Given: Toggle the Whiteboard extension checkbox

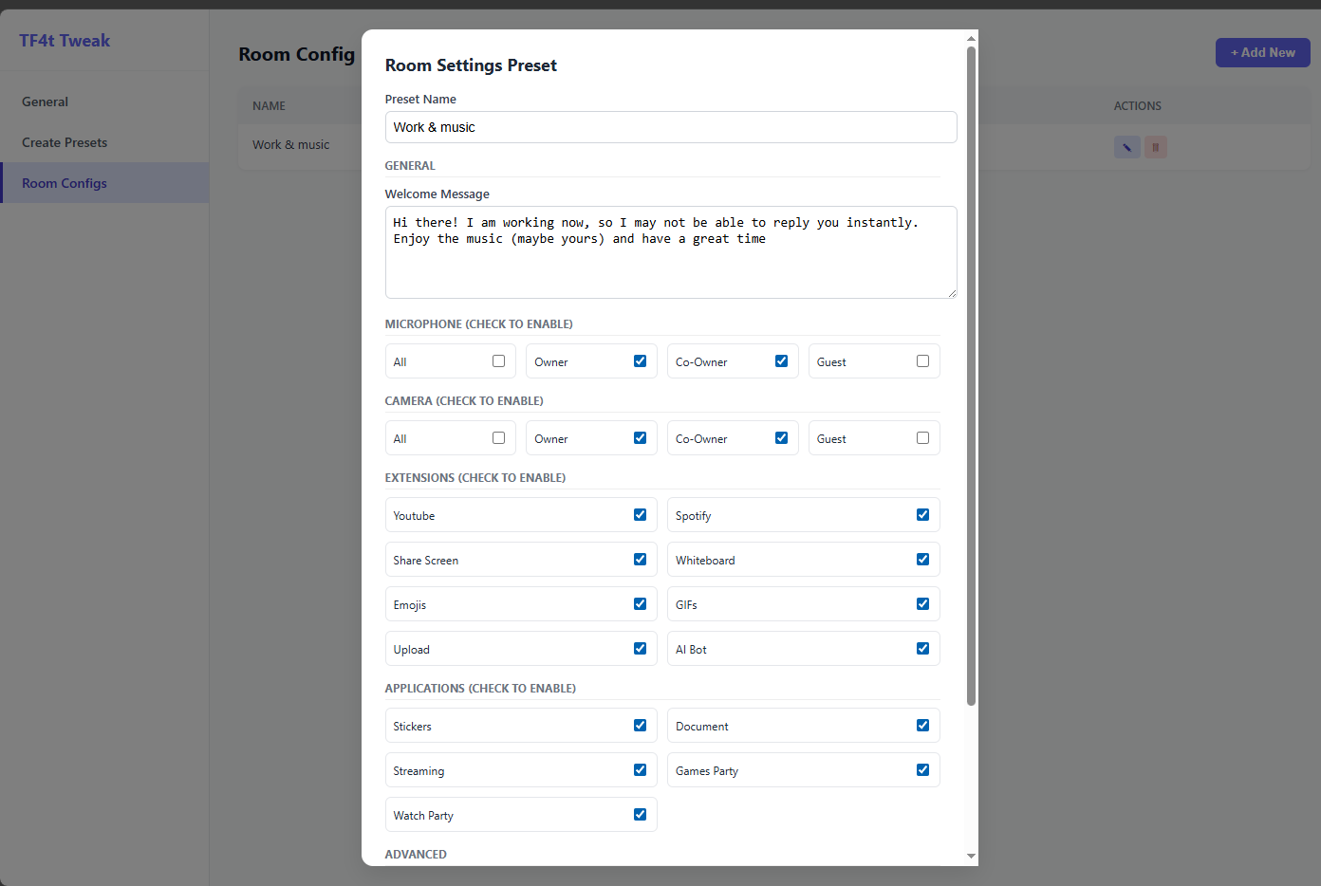Looking at the screenshot, I should click(x=922, y=560).
